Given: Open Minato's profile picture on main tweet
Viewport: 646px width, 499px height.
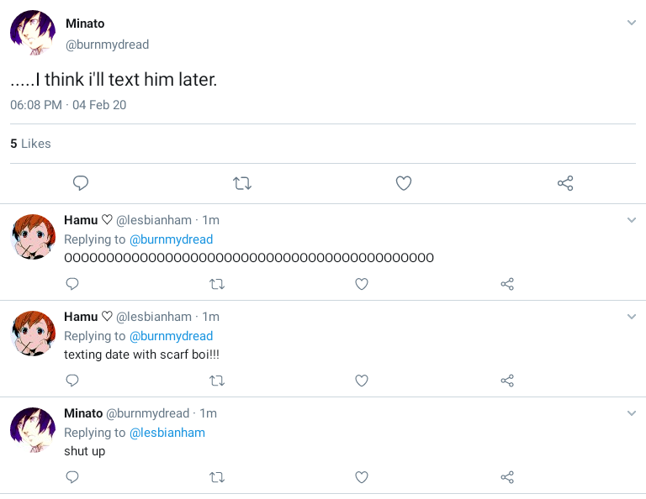Looking at the screenshot, I should 33,33.
